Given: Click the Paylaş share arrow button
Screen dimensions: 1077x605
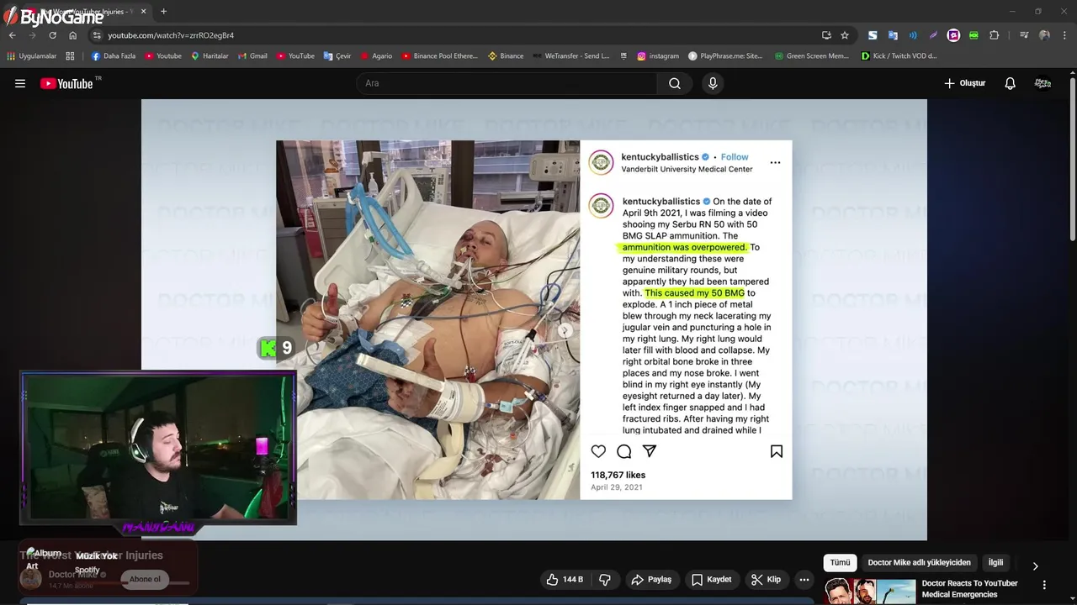Looking at the screenshot, I should pyautogui.click(x=651, y=580).
